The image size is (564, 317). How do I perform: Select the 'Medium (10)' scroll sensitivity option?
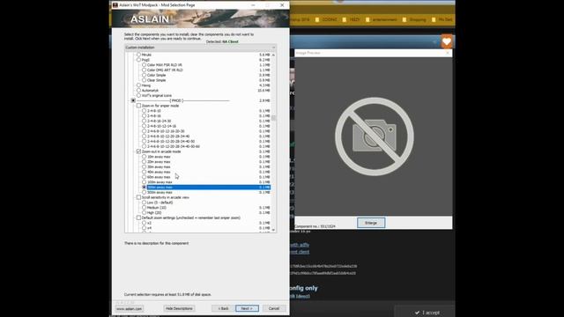tap(144, 208)
